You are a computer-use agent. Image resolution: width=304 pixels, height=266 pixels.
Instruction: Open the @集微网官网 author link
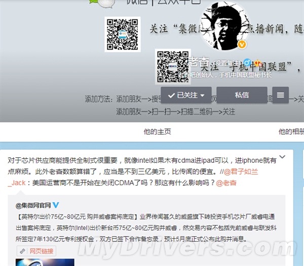[33, 205]
